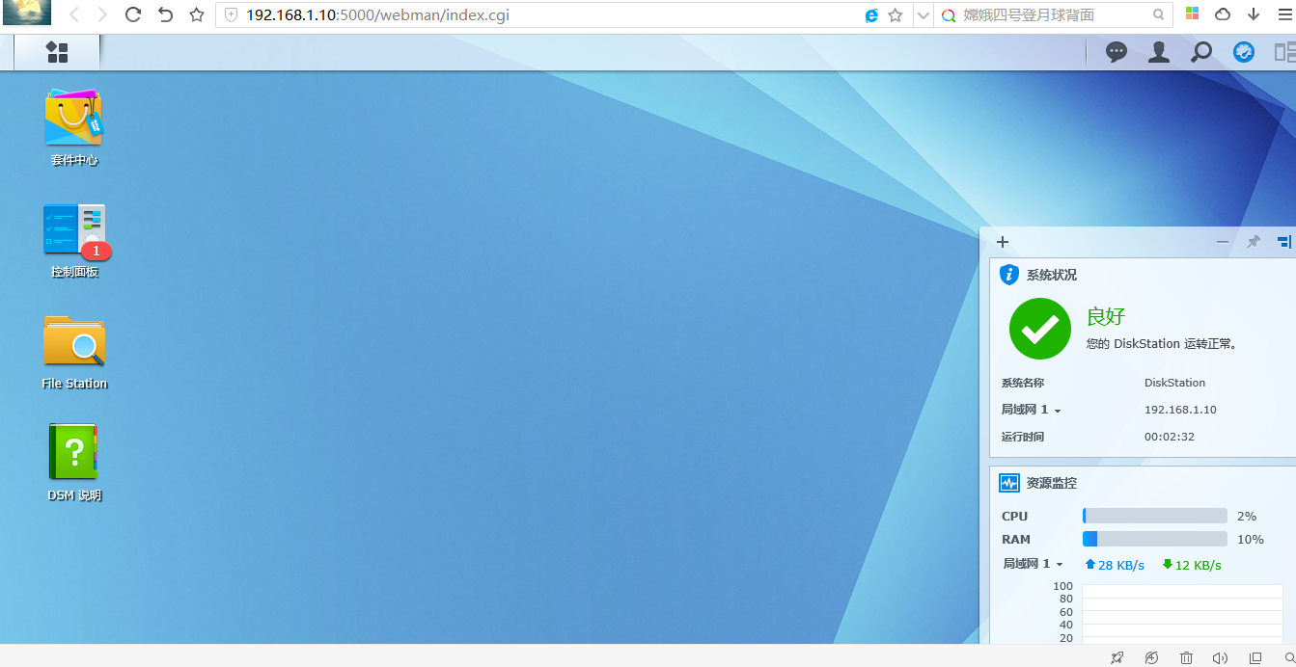Click the browser search box
The image size is (1296, 667).
click(x=1055, y=15)
